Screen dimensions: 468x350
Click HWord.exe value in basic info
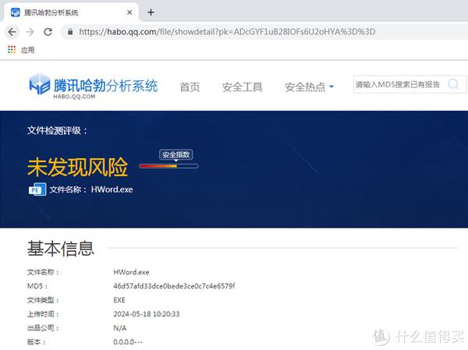click(131, 272)
